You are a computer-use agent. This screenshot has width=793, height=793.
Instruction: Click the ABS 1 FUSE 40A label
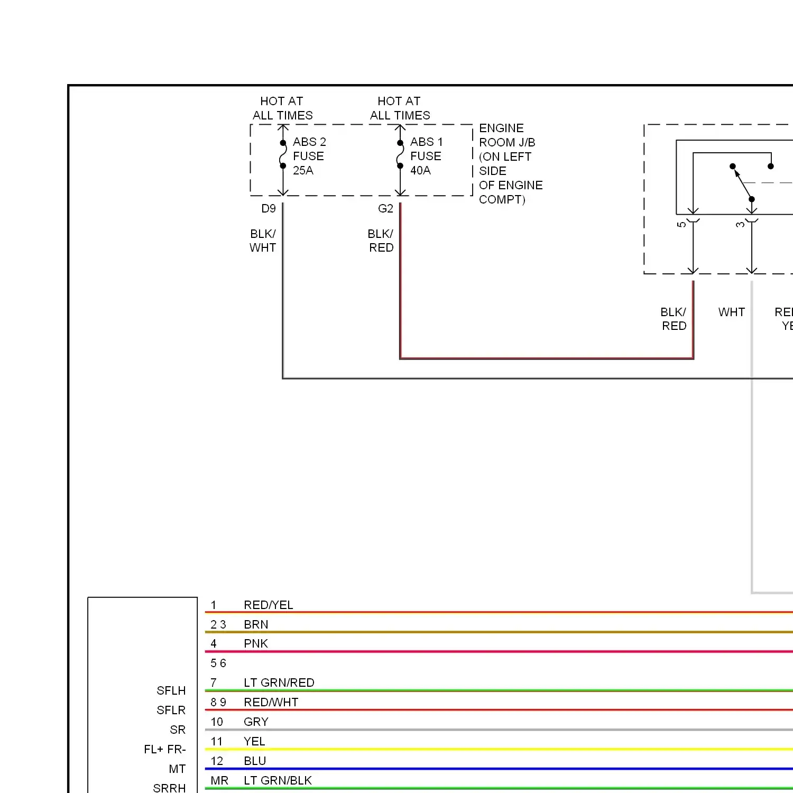pyautogui.click(x=426, y=156)
